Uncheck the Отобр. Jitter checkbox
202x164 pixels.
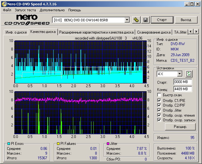(x=159, y=110)
